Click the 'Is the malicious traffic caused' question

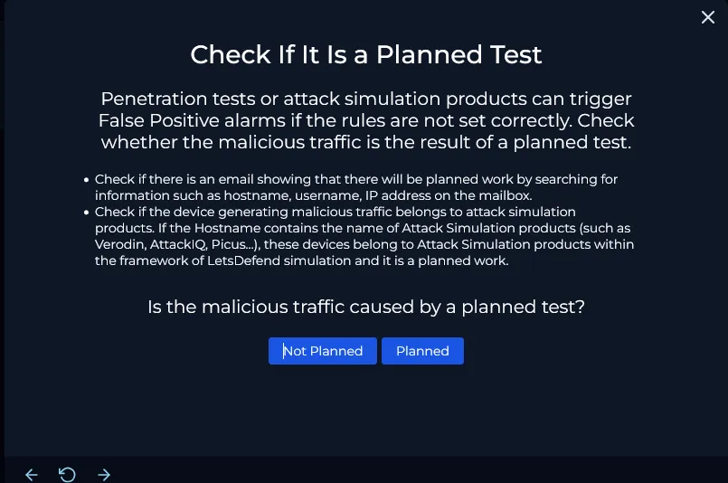pyautogui.click(x=366, y=308)
